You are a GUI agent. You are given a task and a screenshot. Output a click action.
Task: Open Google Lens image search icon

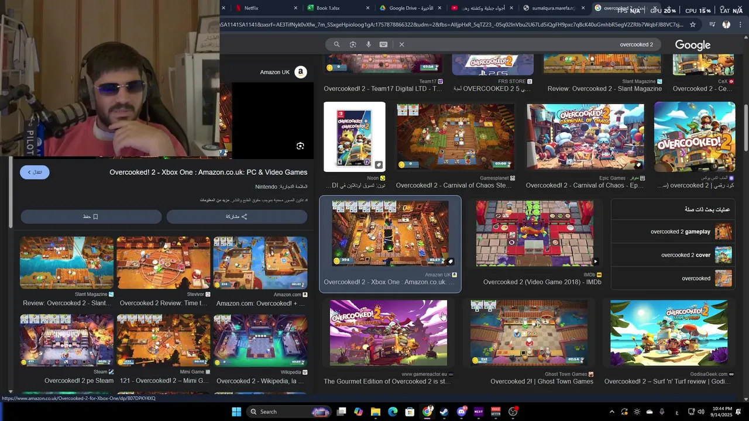353,44
